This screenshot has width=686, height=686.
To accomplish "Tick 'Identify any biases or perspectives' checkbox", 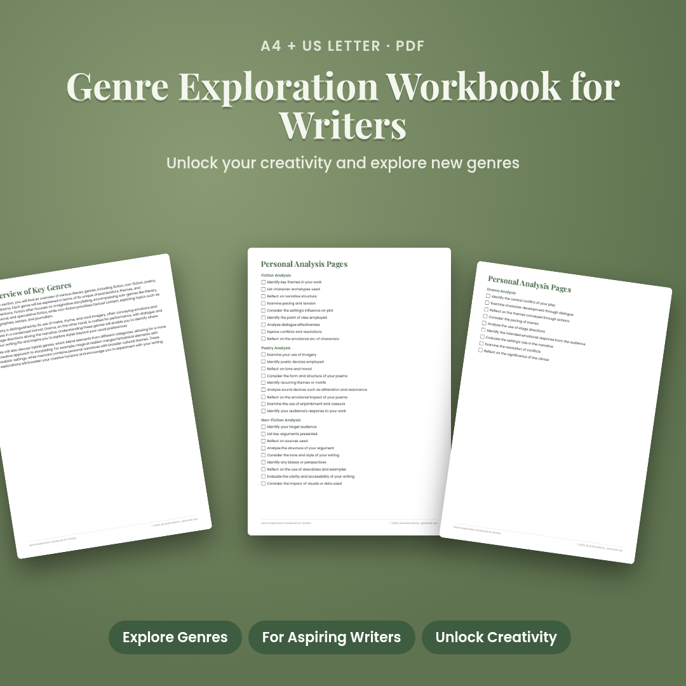I will click(x=264, y=462).
